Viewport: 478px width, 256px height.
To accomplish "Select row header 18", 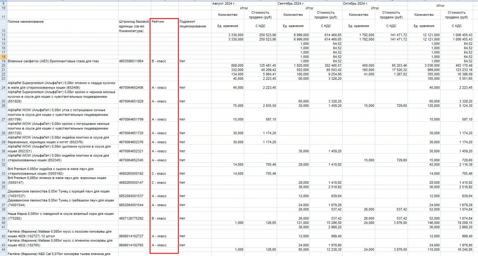I will tap(3, 56).
